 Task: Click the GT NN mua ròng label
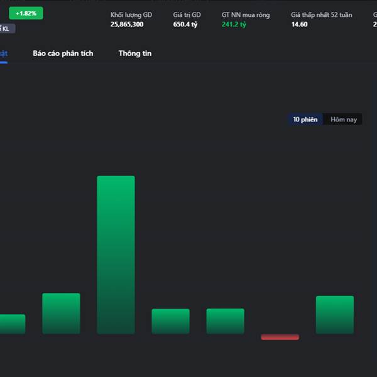tap(246, 15)
